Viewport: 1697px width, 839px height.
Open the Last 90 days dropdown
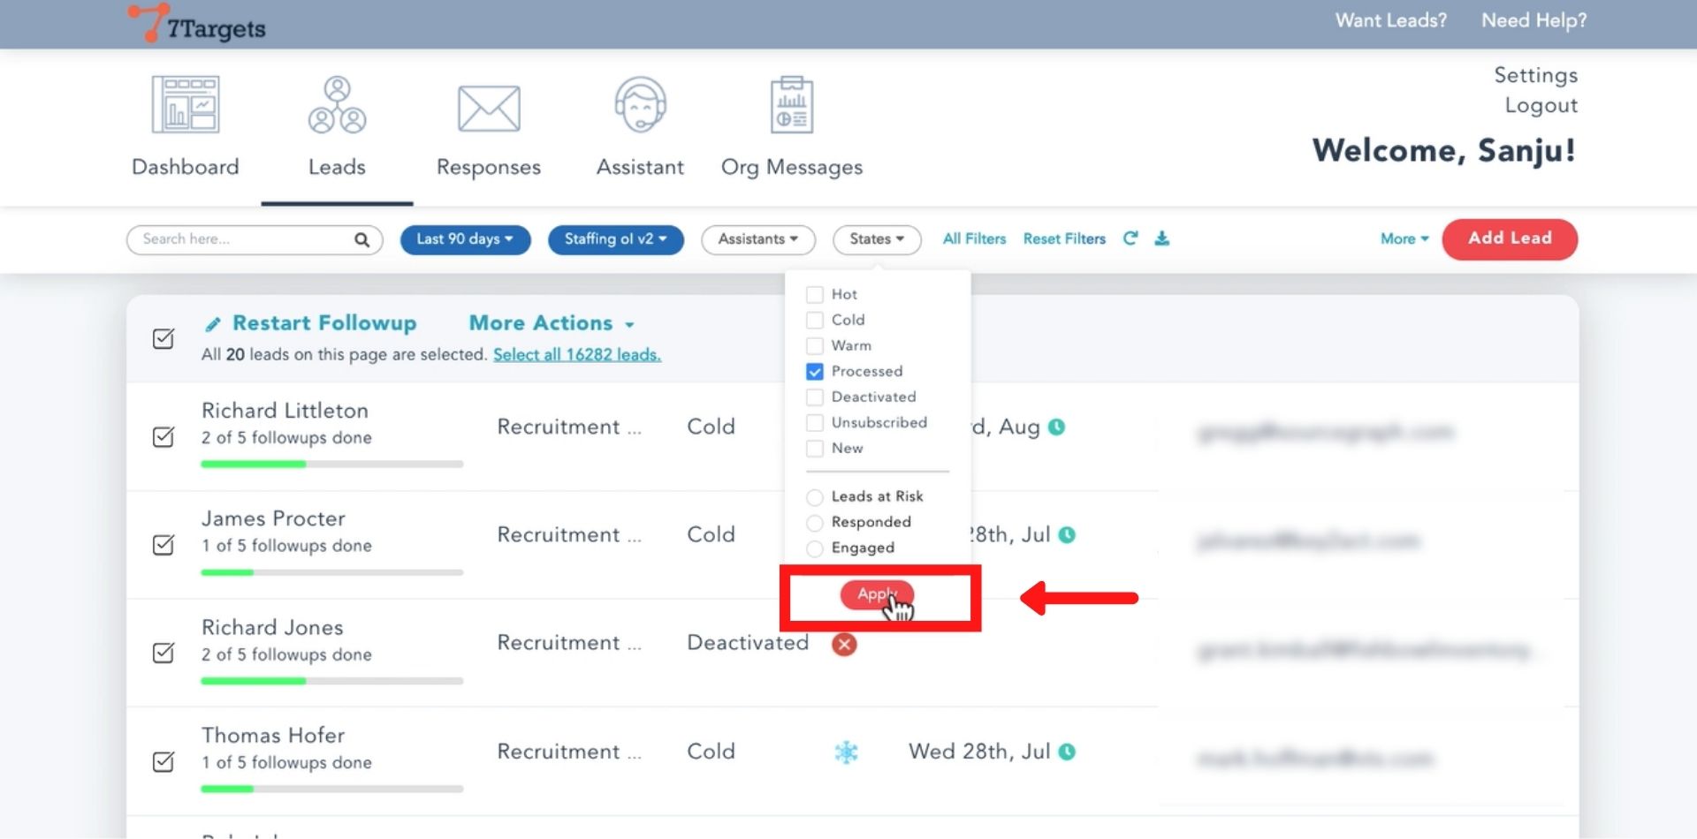tap(465, 239)
